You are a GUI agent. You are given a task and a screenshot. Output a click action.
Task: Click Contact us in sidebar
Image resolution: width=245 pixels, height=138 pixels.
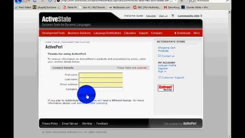coord(168,56)
